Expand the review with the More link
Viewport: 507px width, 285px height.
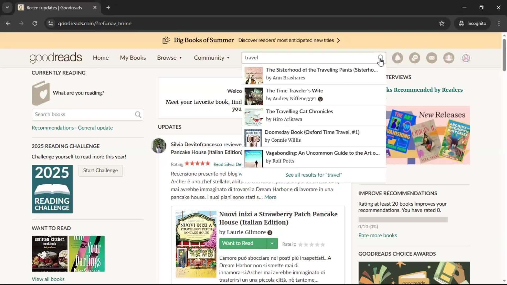270,197
